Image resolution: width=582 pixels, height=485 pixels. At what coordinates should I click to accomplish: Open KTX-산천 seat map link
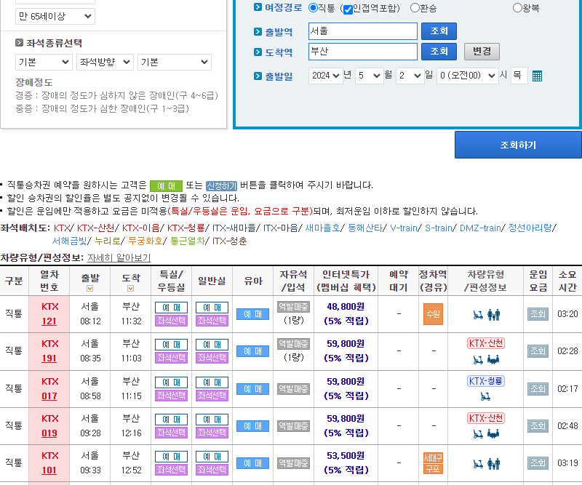pyautogui.click(x=96, y=228)
